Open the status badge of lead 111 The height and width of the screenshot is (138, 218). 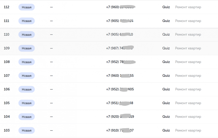(x=27, y=21)
